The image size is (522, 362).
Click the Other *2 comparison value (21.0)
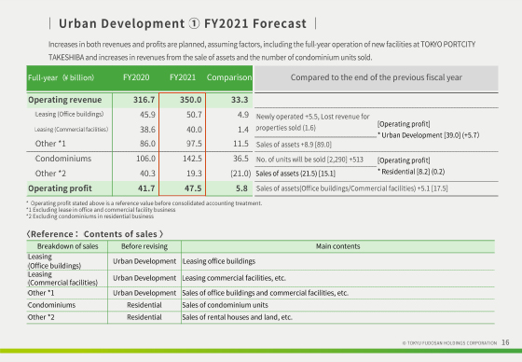click(240, 174)
